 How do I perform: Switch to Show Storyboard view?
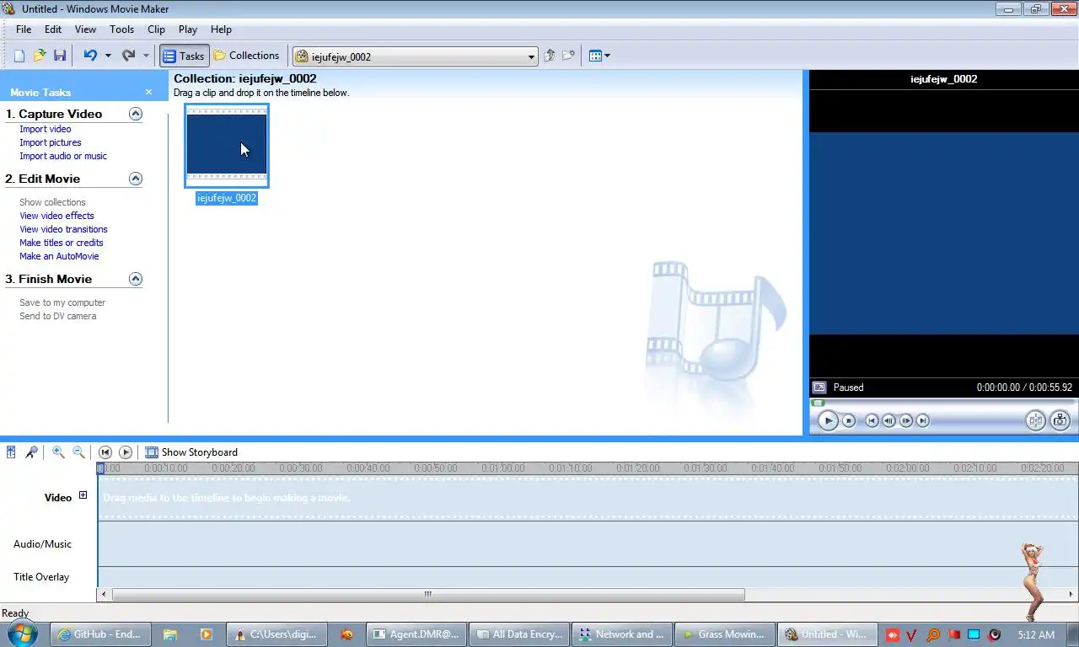coord(191,452)
